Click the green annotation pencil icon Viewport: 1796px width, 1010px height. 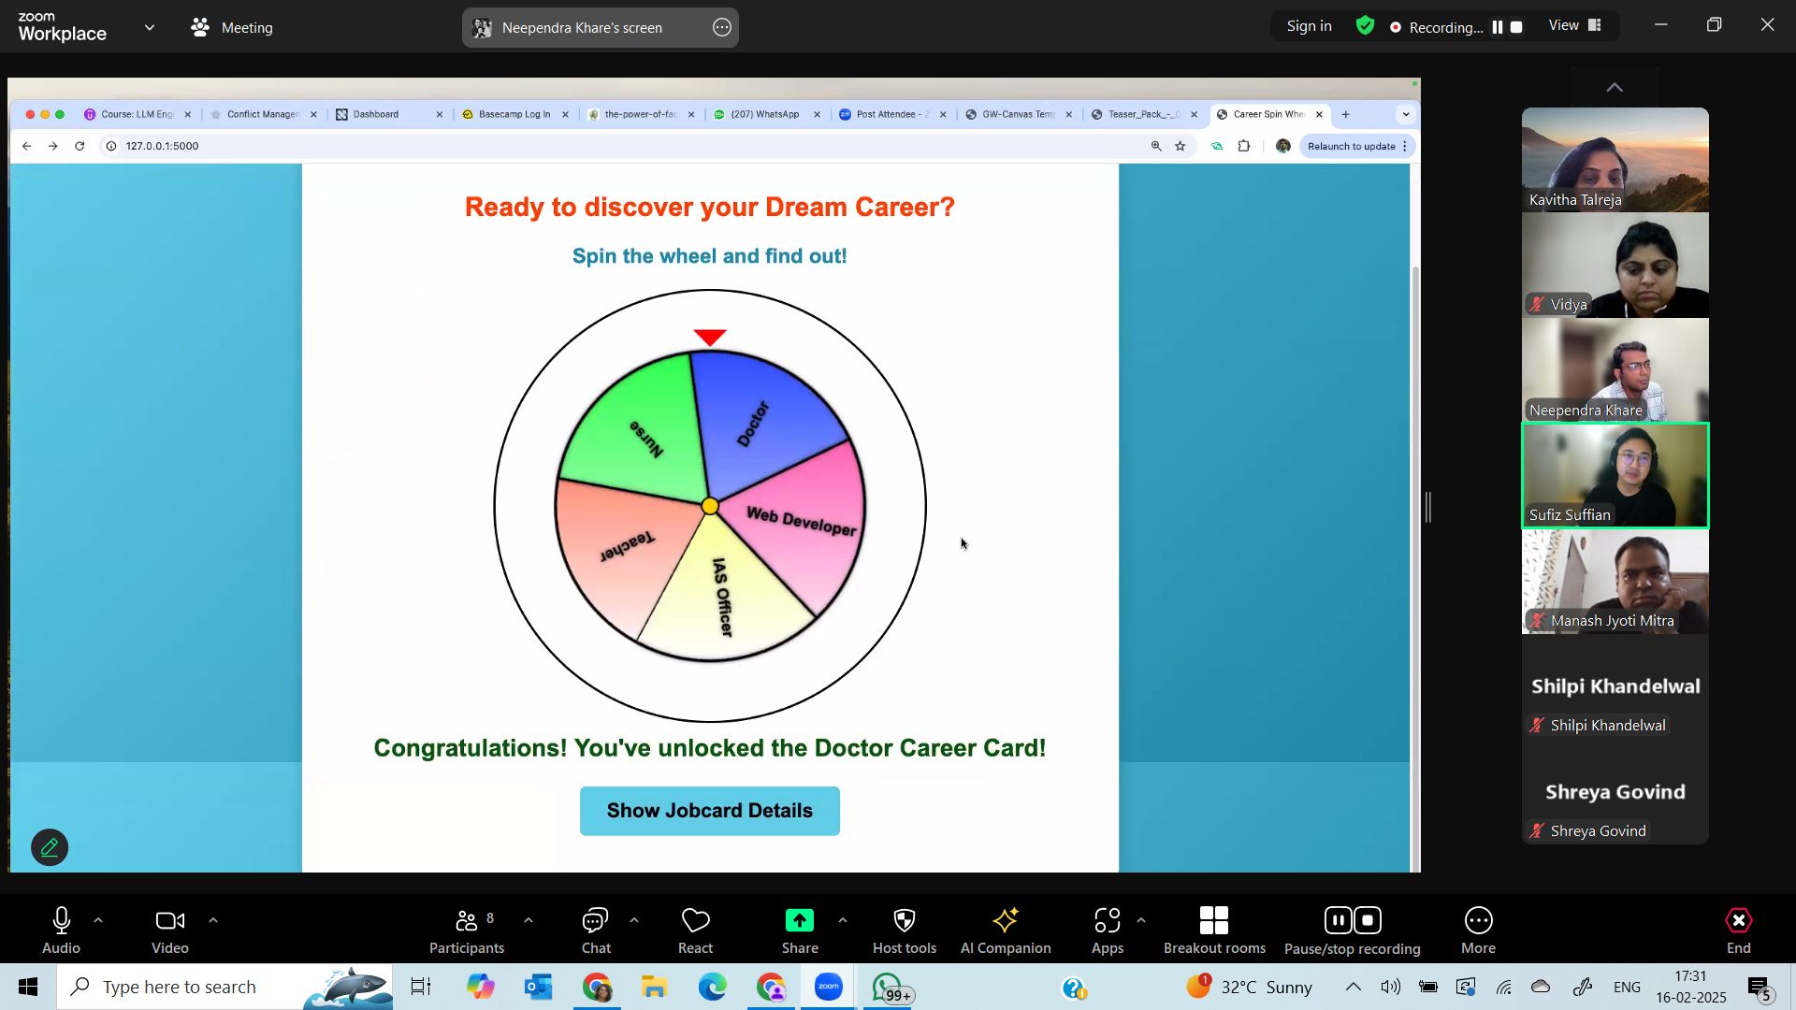click(50, 848)
